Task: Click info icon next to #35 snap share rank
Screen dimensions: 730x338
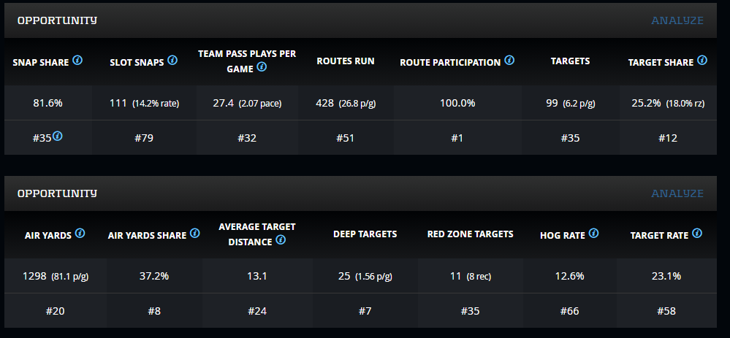Action: pyautogui.click(x=57, y=136)
